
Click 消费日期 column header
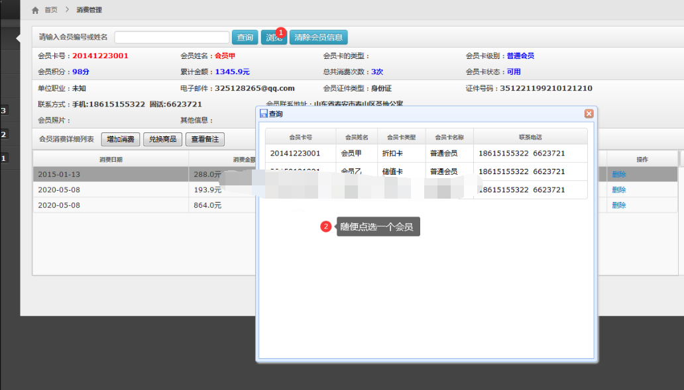coord(111,160)
